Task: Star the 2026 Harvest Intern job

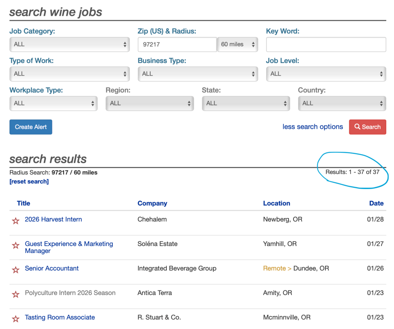Action: (x=15, y=221)
